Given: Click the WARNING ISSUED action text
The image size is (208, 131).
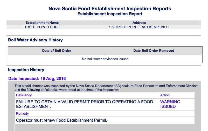Looking at the screenshot, I should (x=170, y=104).
